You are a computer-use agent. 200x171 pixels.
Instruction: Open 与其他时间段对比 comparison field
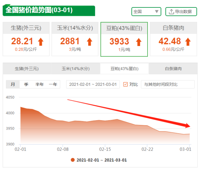click(168, 84)
